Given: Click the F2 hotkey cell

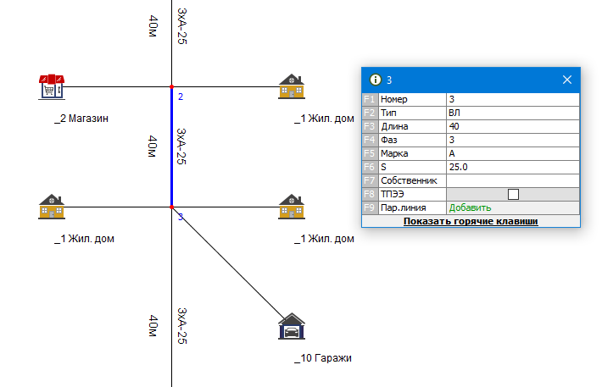Looking at the screenshot, I should coord(370,113).
